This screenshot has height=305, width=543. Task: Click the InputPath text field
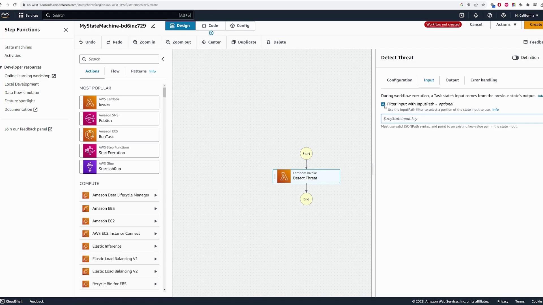click(461, 119)
